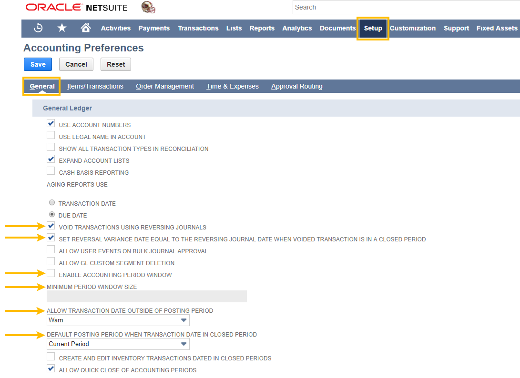Image resolution: width=520 pixels, height=378 pixels.
Task: Expand the Allow Transaction Date Outside dropdown
Action: (118, 320)
